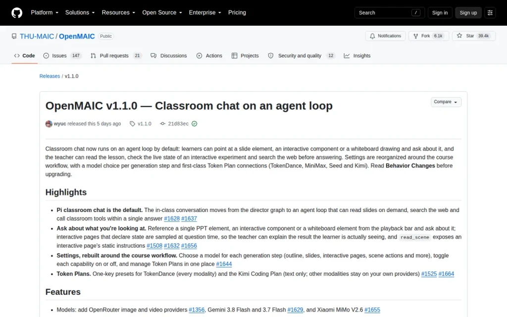Open wyuc's profile link
Screen dimensions: 507x317
tap(60, 123)
